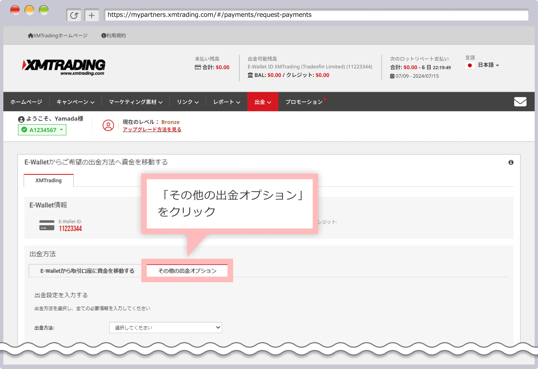Viewport: 538px width, 369px height.
Task: Click the user profile icon beside welcome text
Action: 21,119
